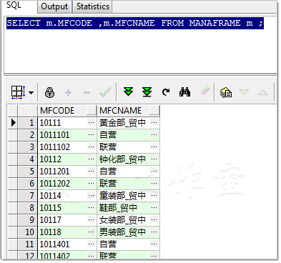Open the grid view mode icon
Image resolution: width=281 pixels, height=263 pixels.
18,92
